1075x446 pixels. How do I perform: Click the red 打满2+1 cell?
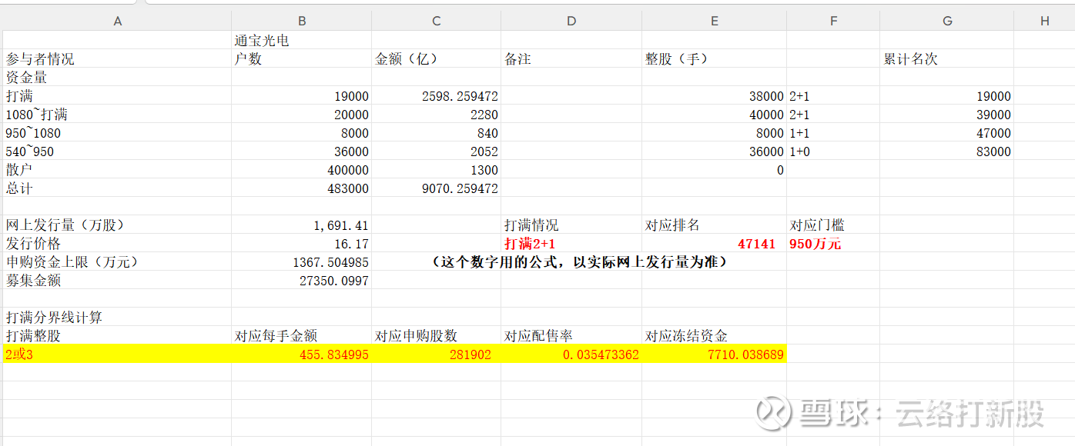pos(571,243)
